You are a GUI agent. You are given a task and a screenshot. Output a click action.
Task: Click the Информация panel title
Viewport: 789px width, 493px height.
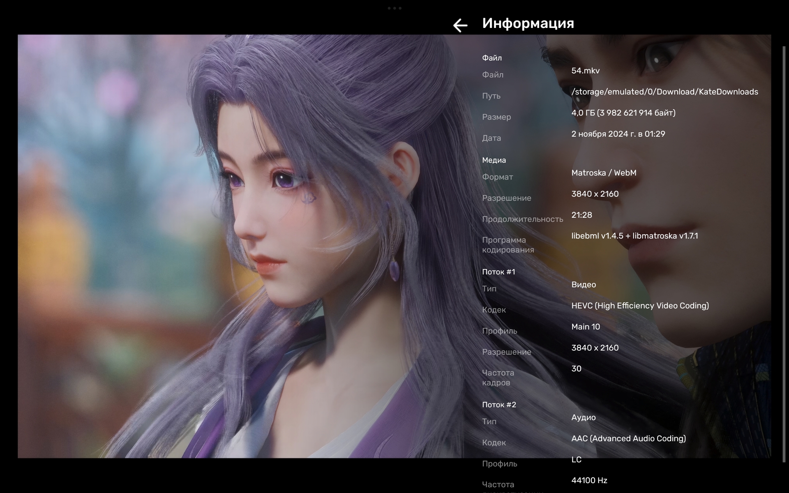coord(528,23)
